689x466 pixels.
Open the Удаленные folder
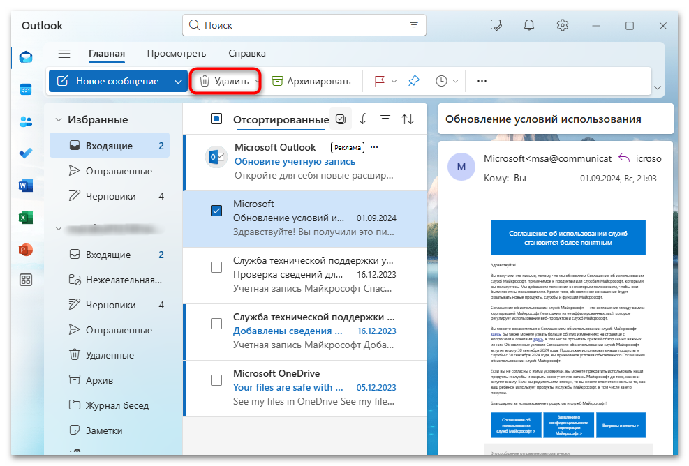point(110,355)
